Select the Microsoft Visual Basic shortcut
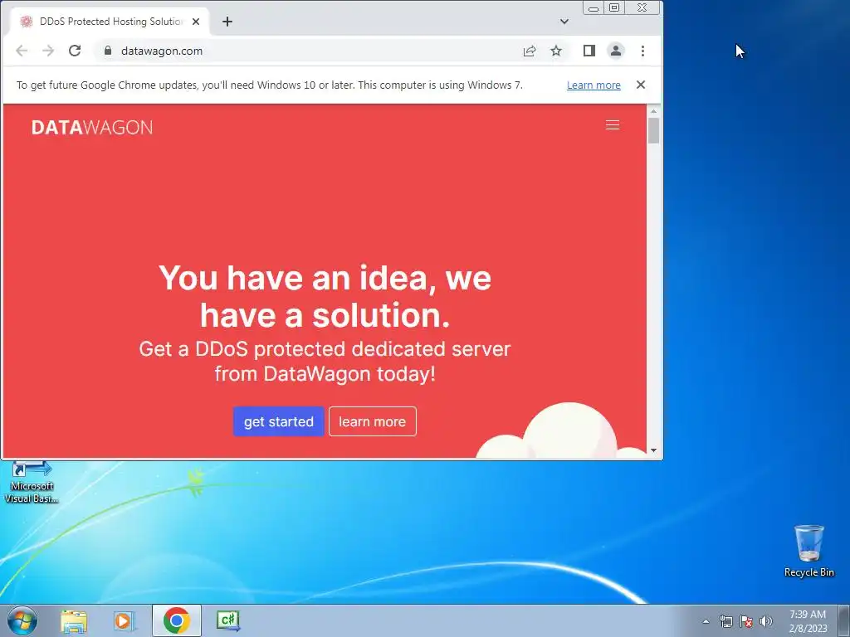 (32, 482)
